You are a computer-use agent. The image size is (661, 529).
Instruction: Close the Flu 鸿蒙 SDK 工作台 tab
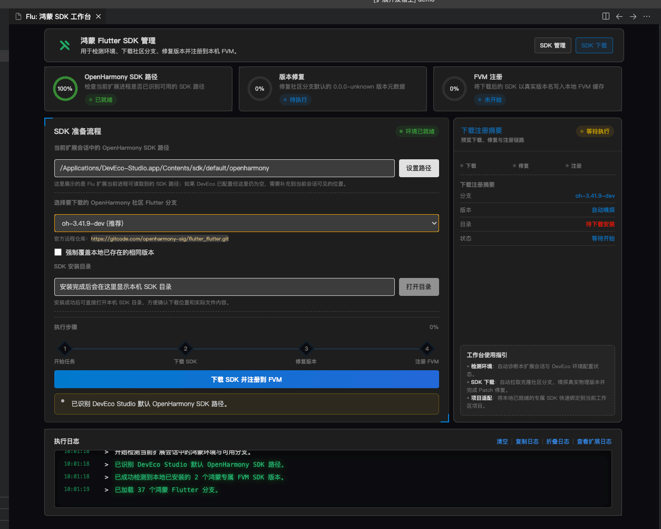(x=98, y=16)
